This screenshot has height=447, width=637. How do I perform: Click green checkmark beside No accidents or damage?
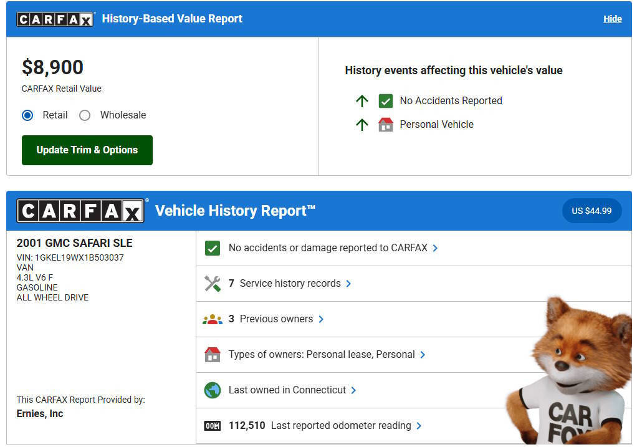pos(213,248)
